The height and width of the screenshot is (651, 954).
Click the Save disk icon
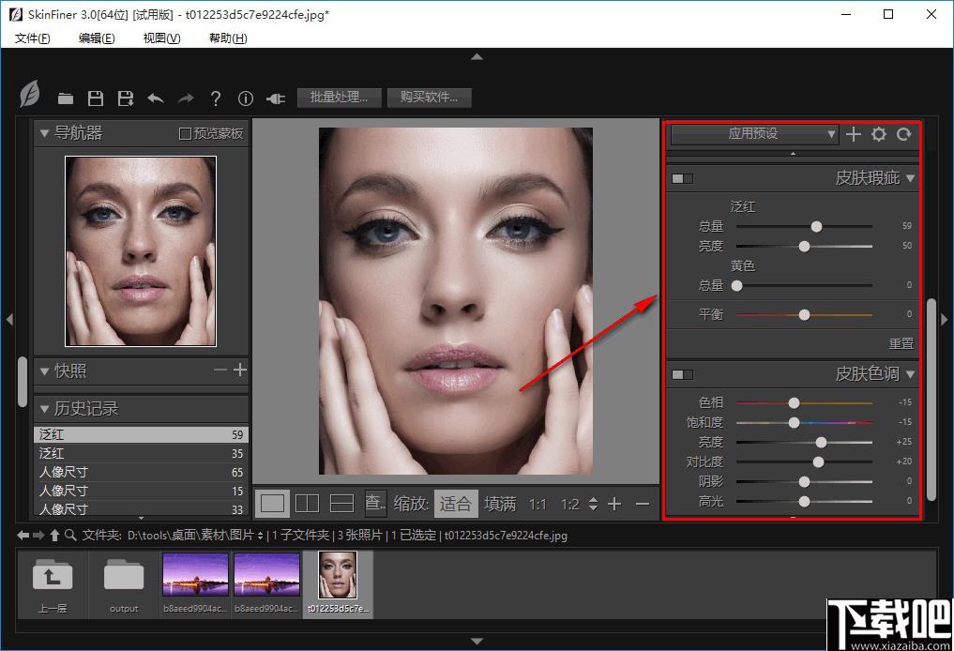click(x=96, y=98)
